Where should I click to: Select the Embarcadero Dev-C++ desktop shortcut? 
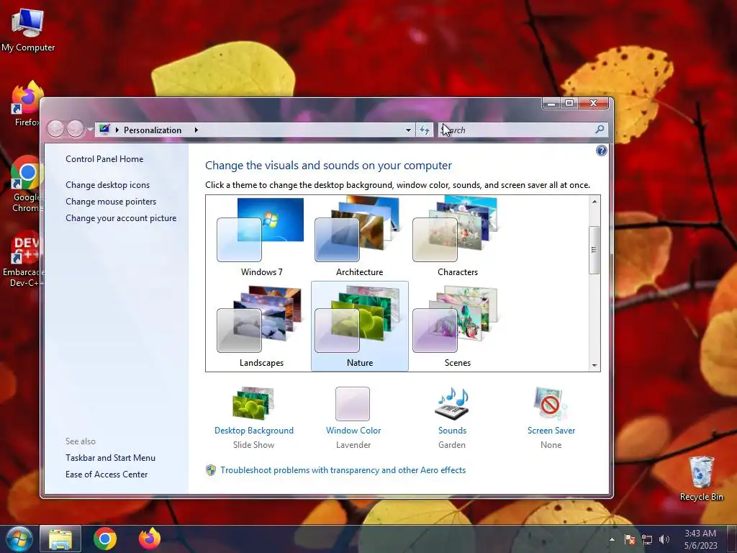point(24,259)
